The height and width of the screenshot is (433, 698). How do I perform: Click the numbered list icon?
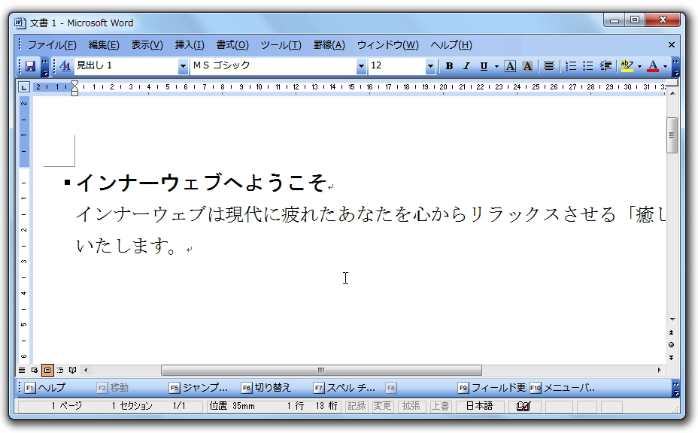click(572, 66)
